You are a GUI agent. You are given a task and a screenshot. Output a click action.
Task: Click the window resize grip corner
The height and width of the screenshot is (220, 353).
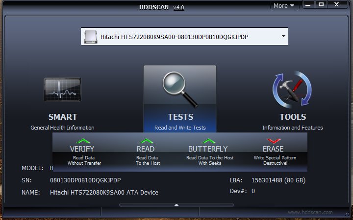click(x=347, y=214)
